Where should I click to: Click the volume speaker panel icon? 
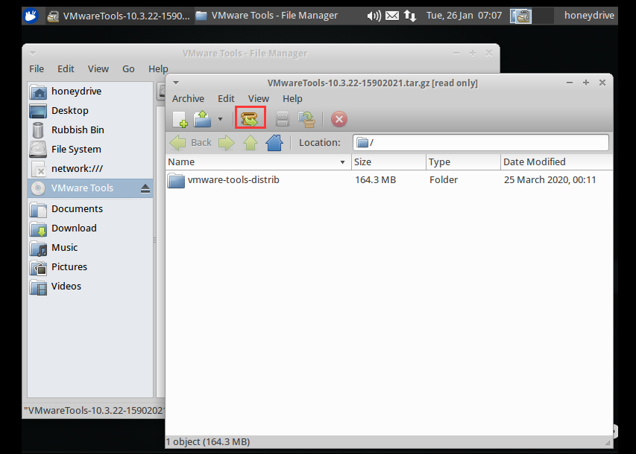coord(374,16)
